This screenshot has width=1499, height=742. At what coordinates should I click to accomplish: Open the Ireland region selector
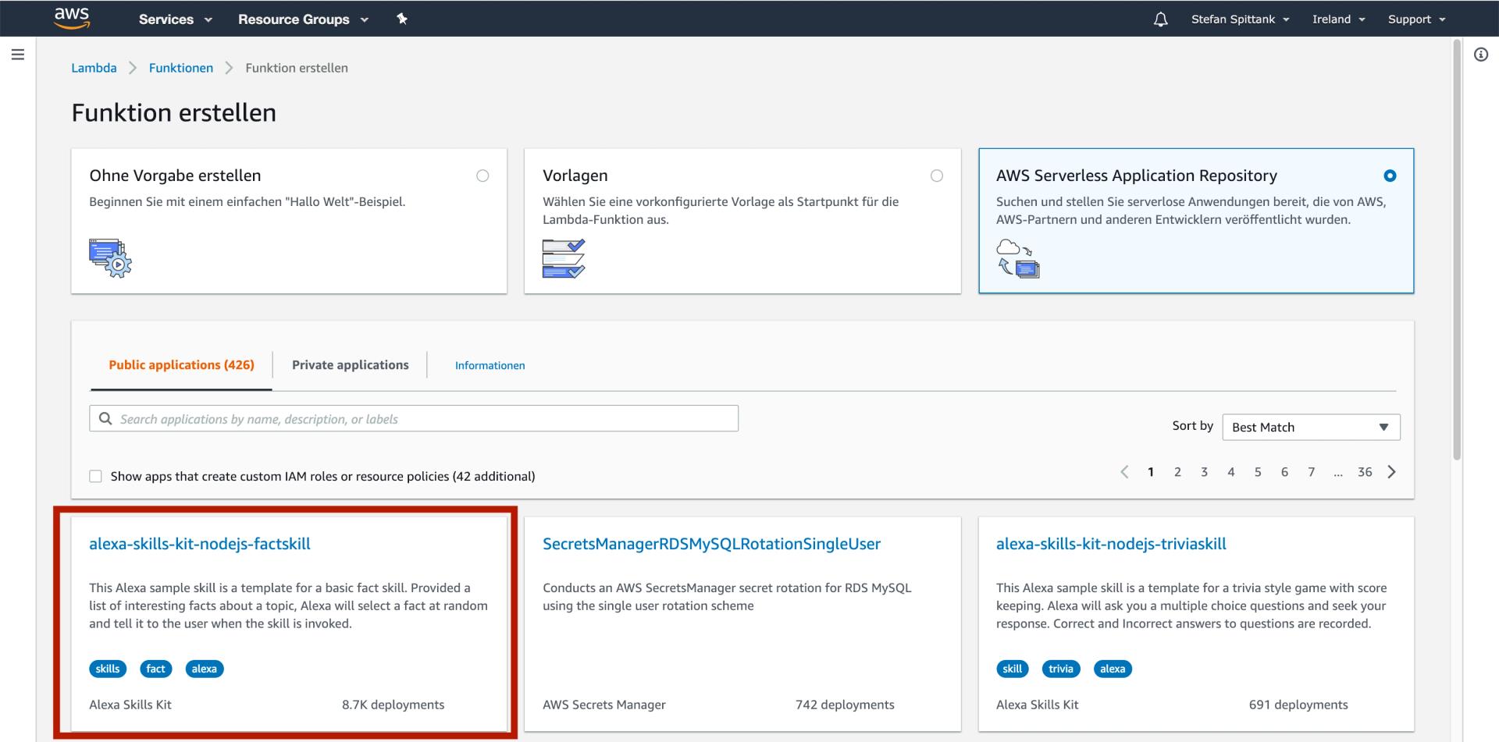click(1337, 20)
